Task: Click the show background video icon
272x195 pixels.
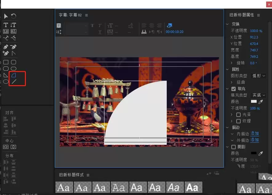Action: click(169, 26)
